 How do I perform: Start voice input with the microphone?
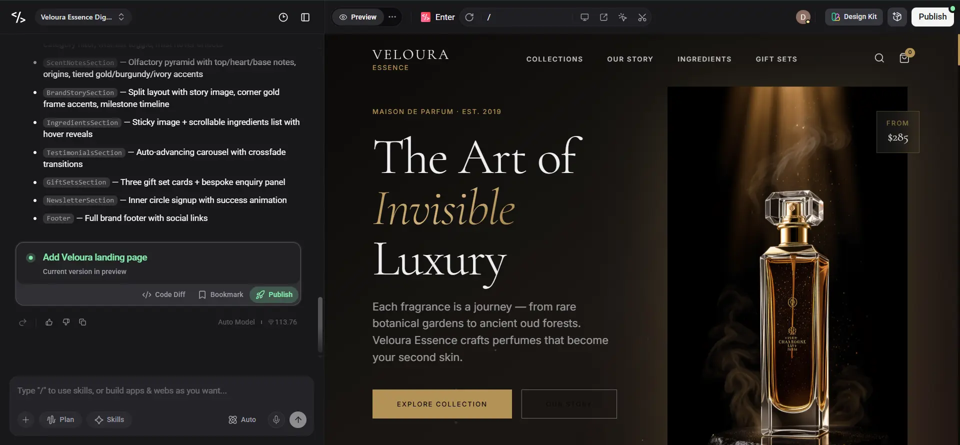(x=276, y=419)
